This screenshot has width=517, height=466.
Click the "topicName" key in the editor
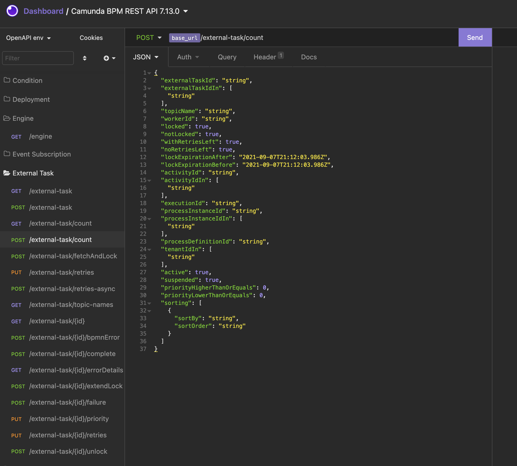[180, 111]
